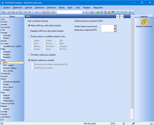
Task: Expand dropdown arrow beside checkmark brush icon
Action: (32, 12)
